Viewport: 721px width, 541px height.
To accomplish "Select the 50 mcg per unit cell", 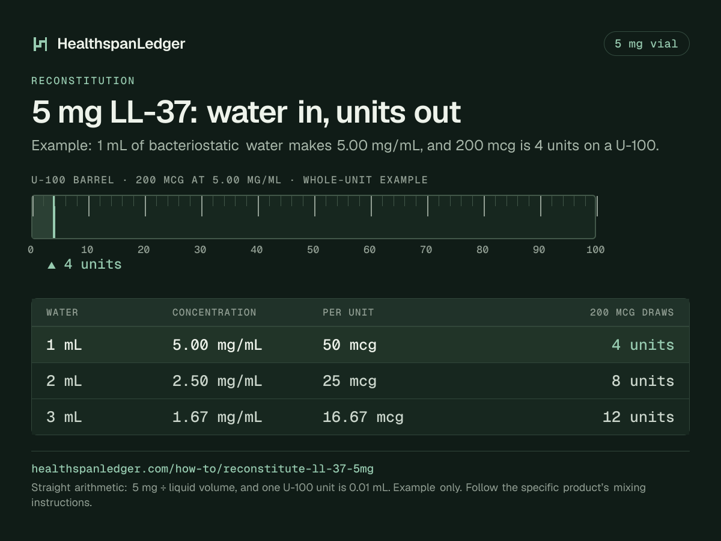I will 350,345.
